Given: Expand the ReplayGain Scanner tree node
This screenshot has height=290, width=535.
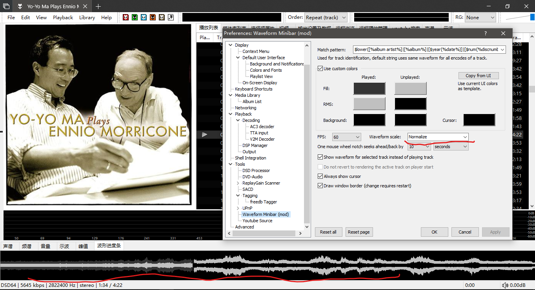Looking at the screenshot, I should (x=238, y=183).
